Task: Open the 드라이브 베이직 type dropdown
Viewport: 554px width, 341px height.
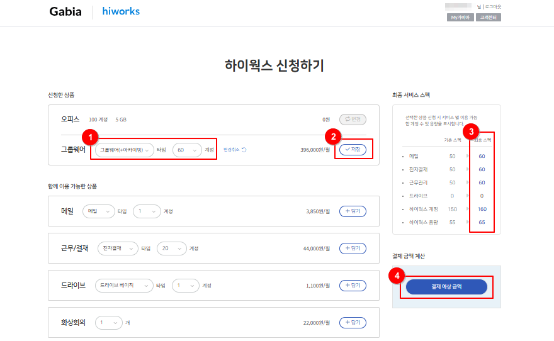Action: (124, 286)
